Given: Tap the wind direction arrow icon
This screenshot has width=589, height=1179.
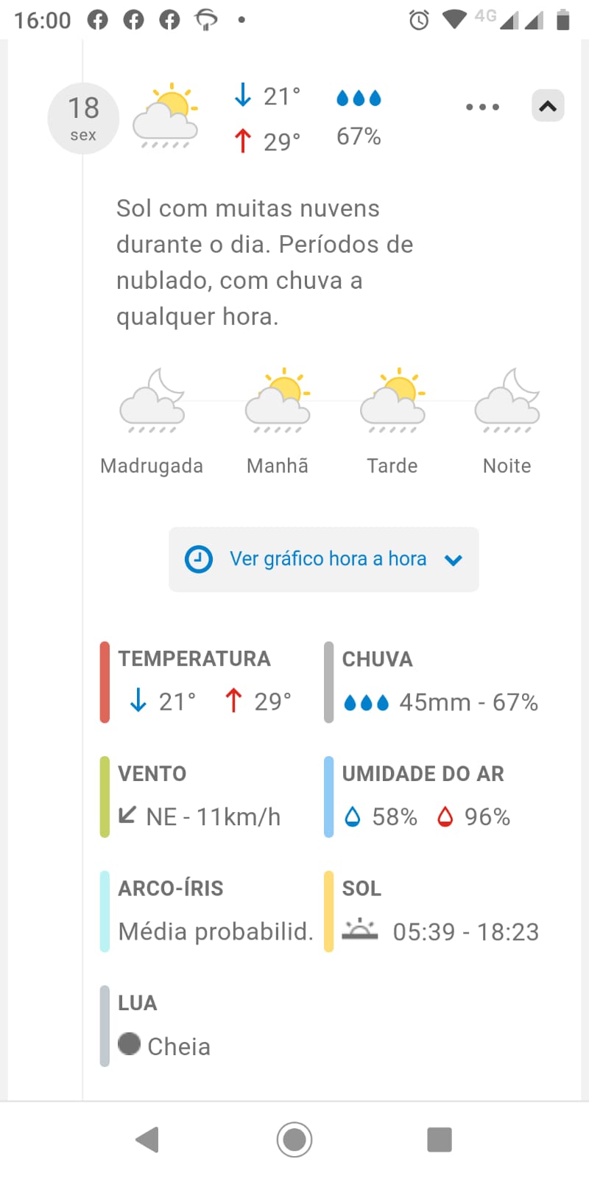Looking at the screenshot, I should pyautogui.click(x=127, y=815).
